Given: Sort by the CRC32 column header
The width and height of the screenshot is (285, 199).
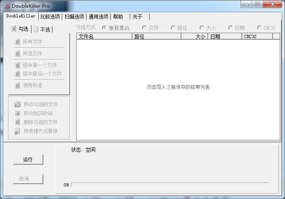Looking at the screenshot, I should (x=257, y=36).
